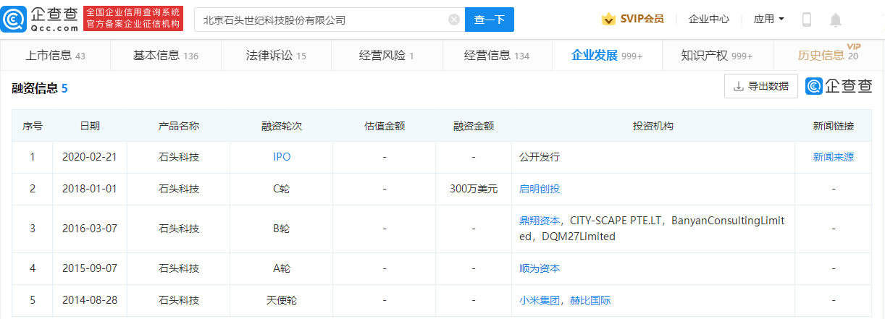Image resolution: width=885 pixels, height=319 pixels.
Task: Click the 日期 column header
Action: [x=90, y=126]
